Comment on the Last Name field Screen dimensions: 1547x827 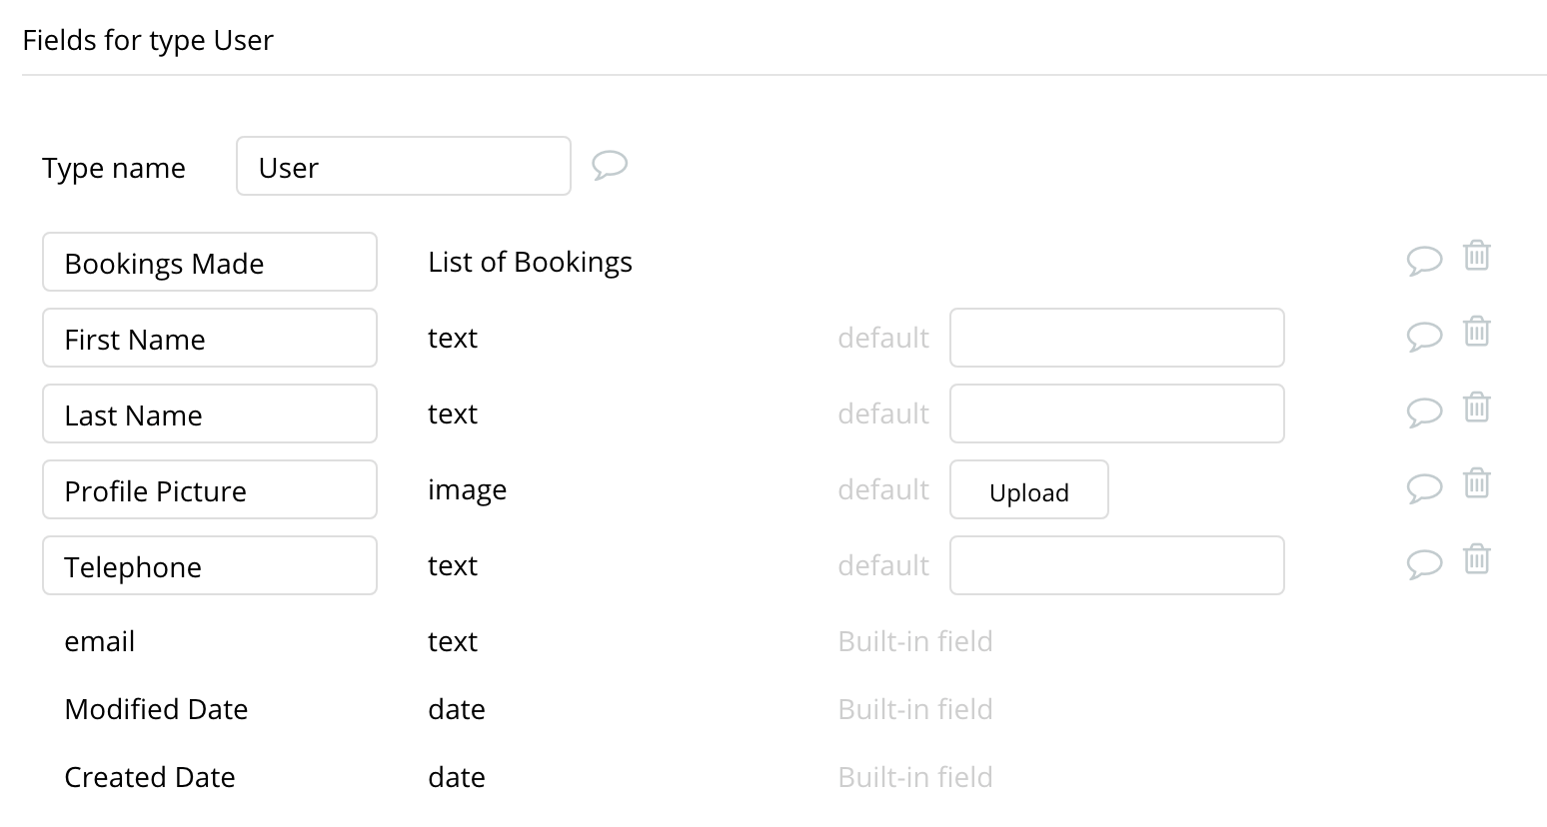pyautogui.click(x=1425, y=412)
